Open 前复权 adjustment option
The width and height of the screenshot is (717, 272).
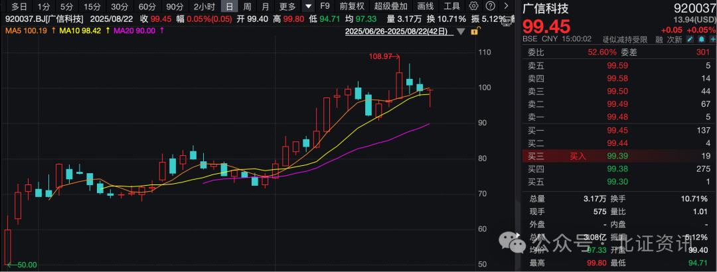(x=352, y=7)
